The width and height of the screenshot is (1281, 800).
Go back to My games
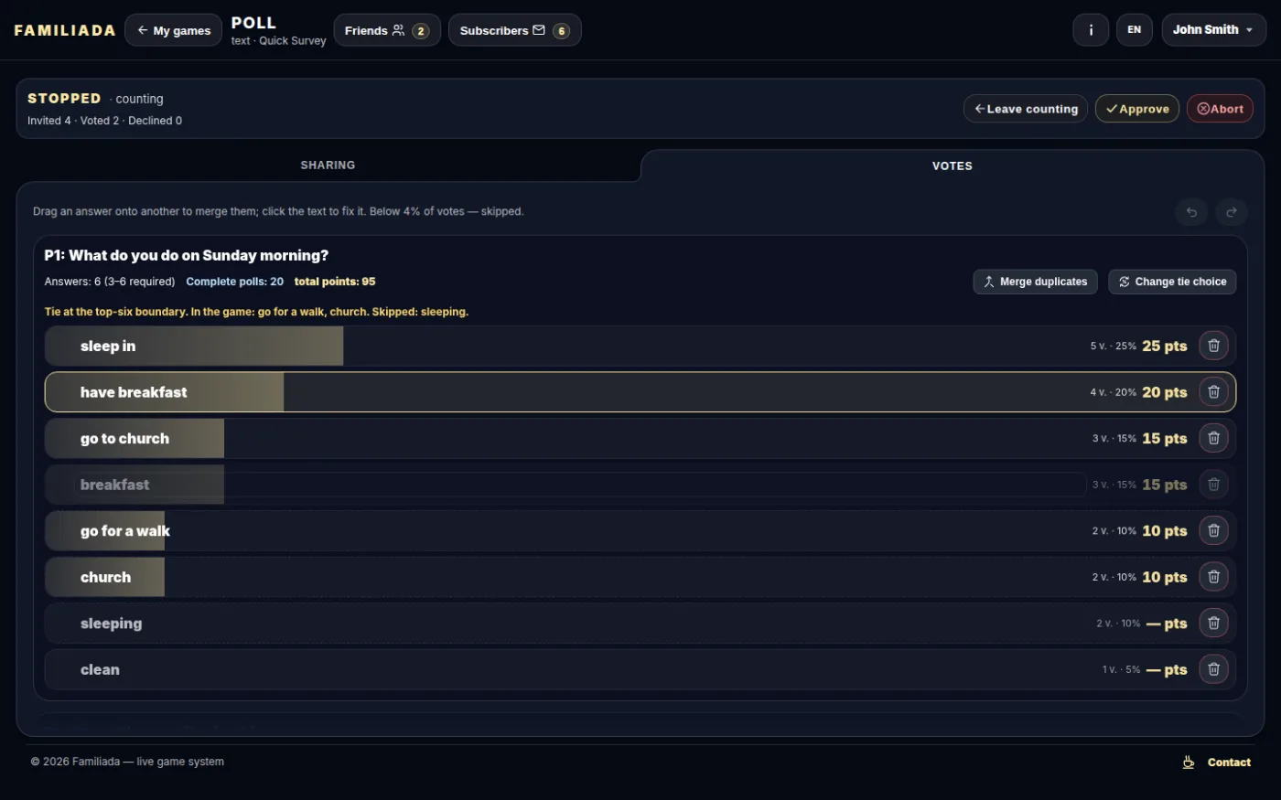(174, 30)
